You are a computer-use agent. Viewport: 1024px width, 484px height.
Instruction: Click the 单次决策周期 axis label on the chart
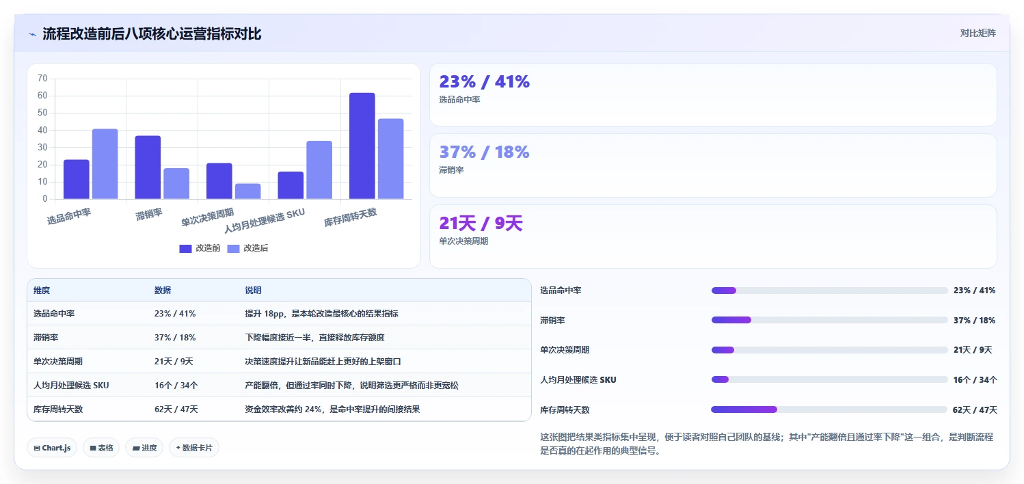(x=208, y=218)
